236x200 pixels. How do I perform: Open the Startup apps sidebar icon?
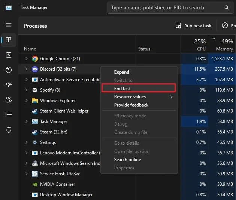[9, 85]
